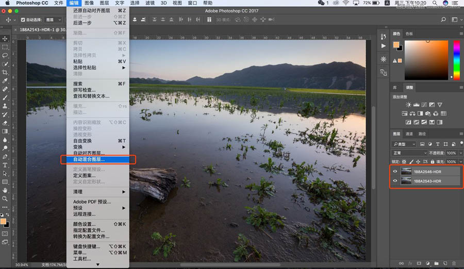Image resolution: width=464 pixels, height=269 pixels.
Task: Pick a color in the color field
Action: (x=426, y=60)
